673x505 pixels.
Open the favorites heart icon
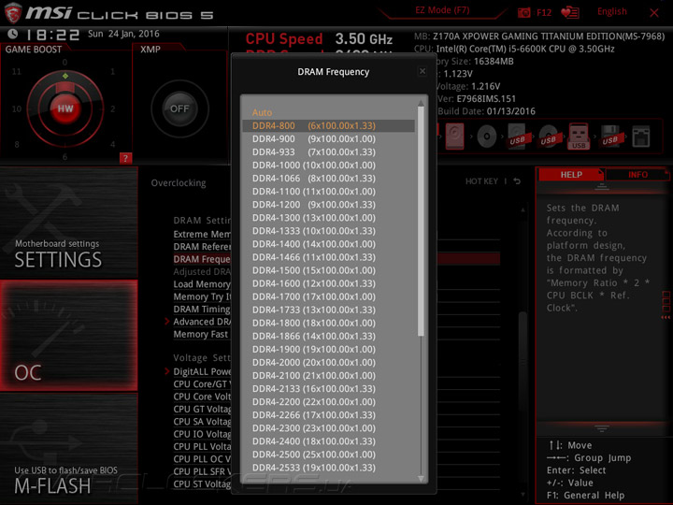[569, 12]
